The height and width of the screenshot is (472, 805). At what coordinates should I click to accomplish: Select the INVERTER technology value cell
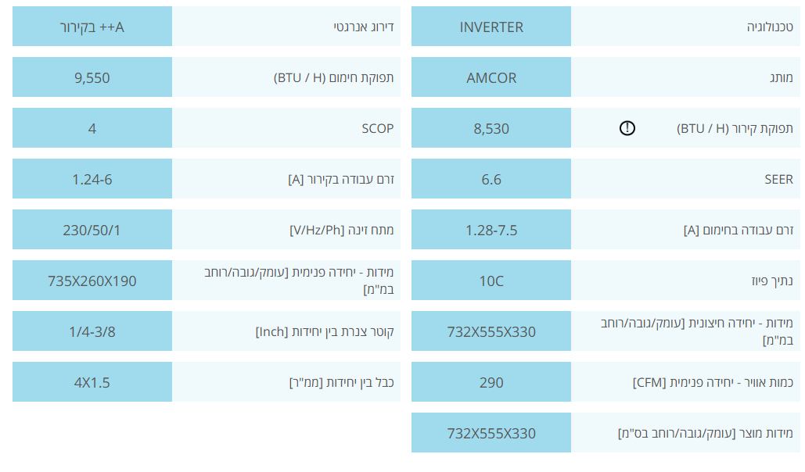pyautogui.click(x=491, y=26)
